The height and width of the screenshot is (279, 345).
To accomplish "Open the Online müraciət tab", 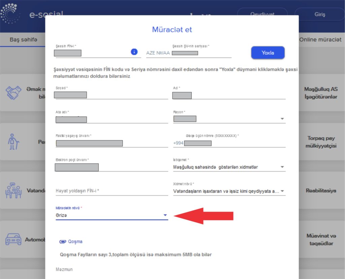I will [x=320, y=40].
